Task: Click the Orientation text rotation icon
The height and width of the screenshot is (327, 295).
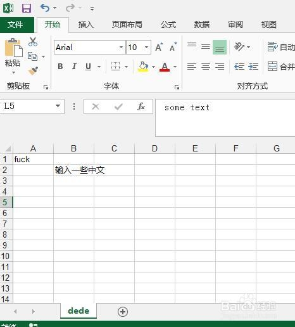Action: pyautogui.click(x=239, y=47)
